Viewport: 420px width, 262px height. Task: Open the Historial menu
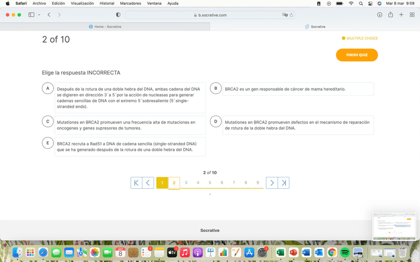coord(107,3)
